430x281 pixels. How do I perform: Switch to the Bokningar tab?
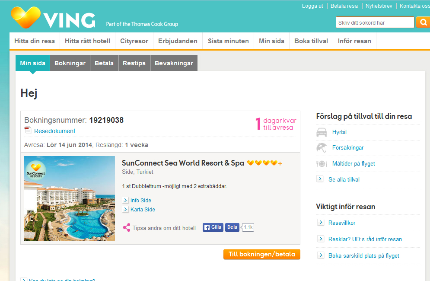(x=70, y=63)
